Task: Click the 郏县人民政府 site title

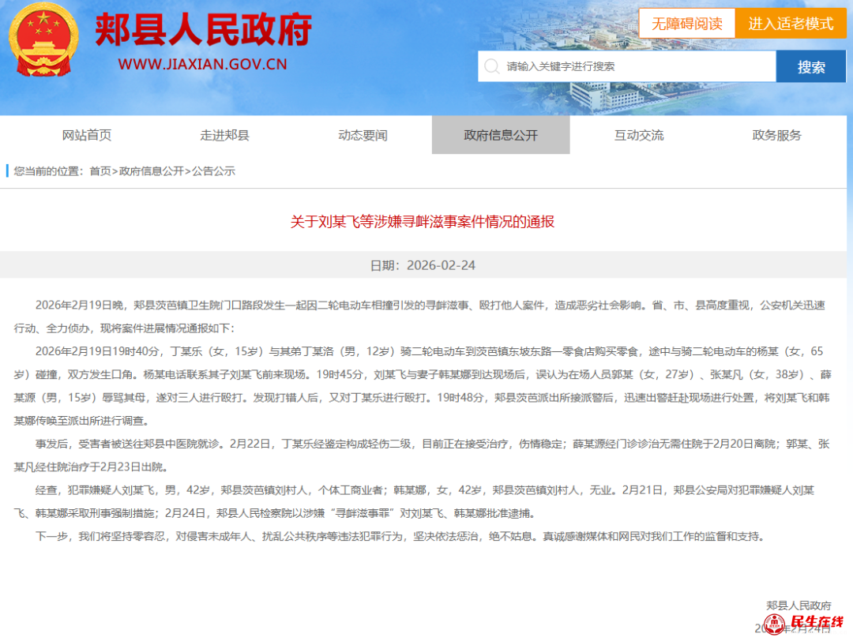Action: 203,31
